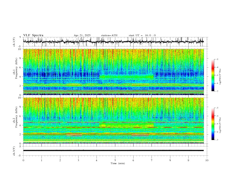233x180 pixels.
Task: Click time axis tick label "8"
Action: click(x=170, y=160)
